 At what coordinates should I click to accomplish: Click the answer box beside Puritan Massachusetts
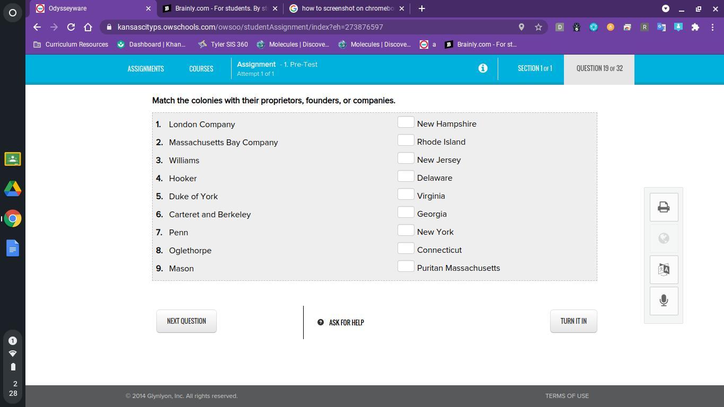coord(406,267)
